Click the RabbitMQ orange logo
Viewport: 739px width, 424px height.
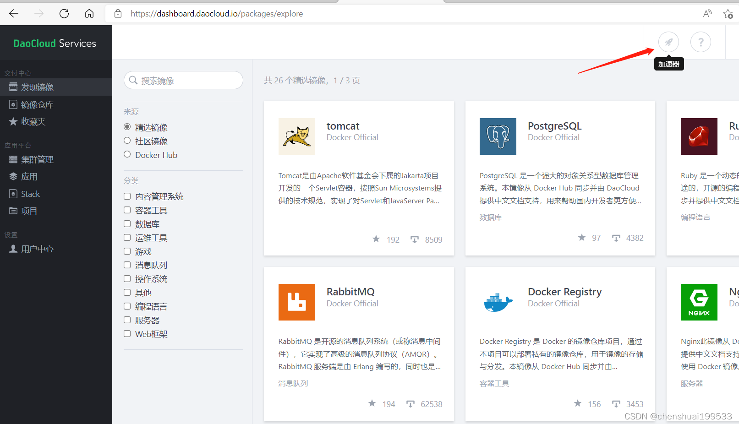click(x=297, y=302)
